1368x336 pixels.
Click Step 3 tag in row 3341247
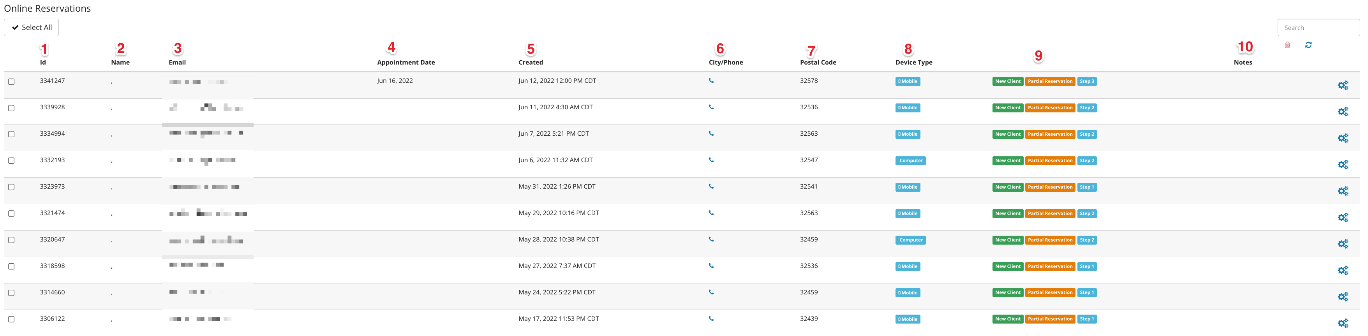click(x=1086, y=82)
